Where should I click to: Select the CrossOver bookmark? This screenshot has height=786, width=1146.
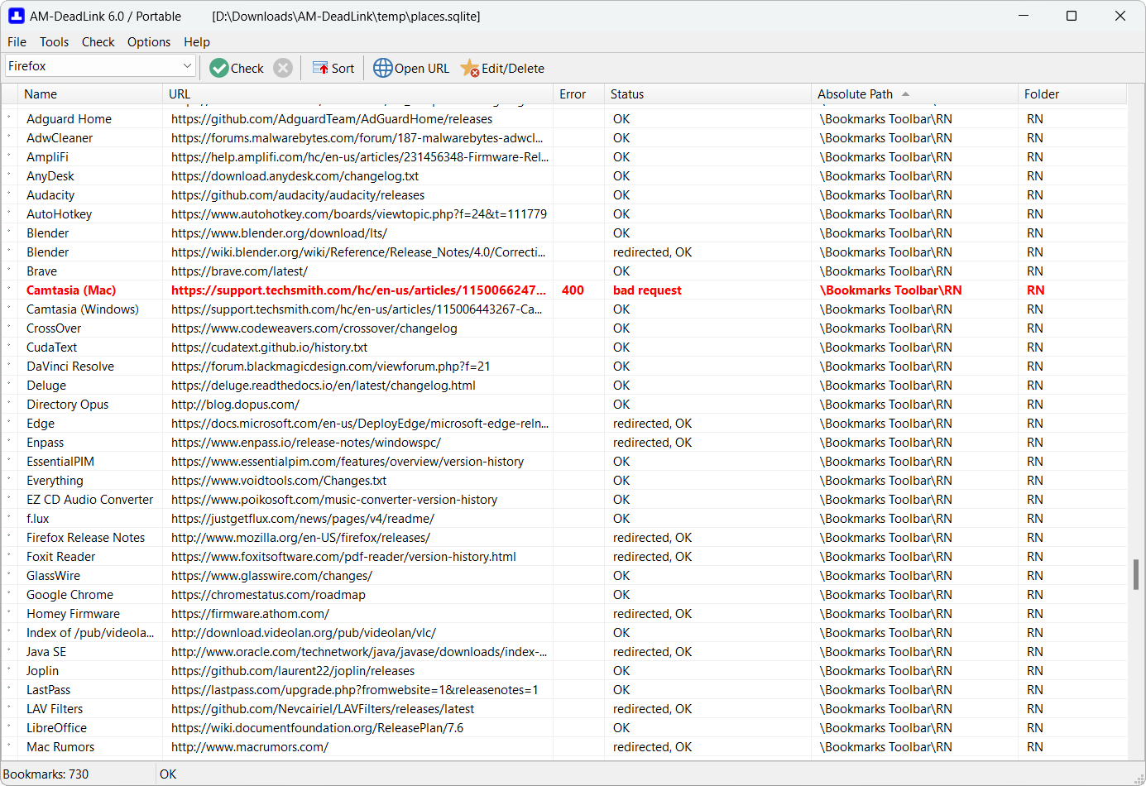click(54, 328)
